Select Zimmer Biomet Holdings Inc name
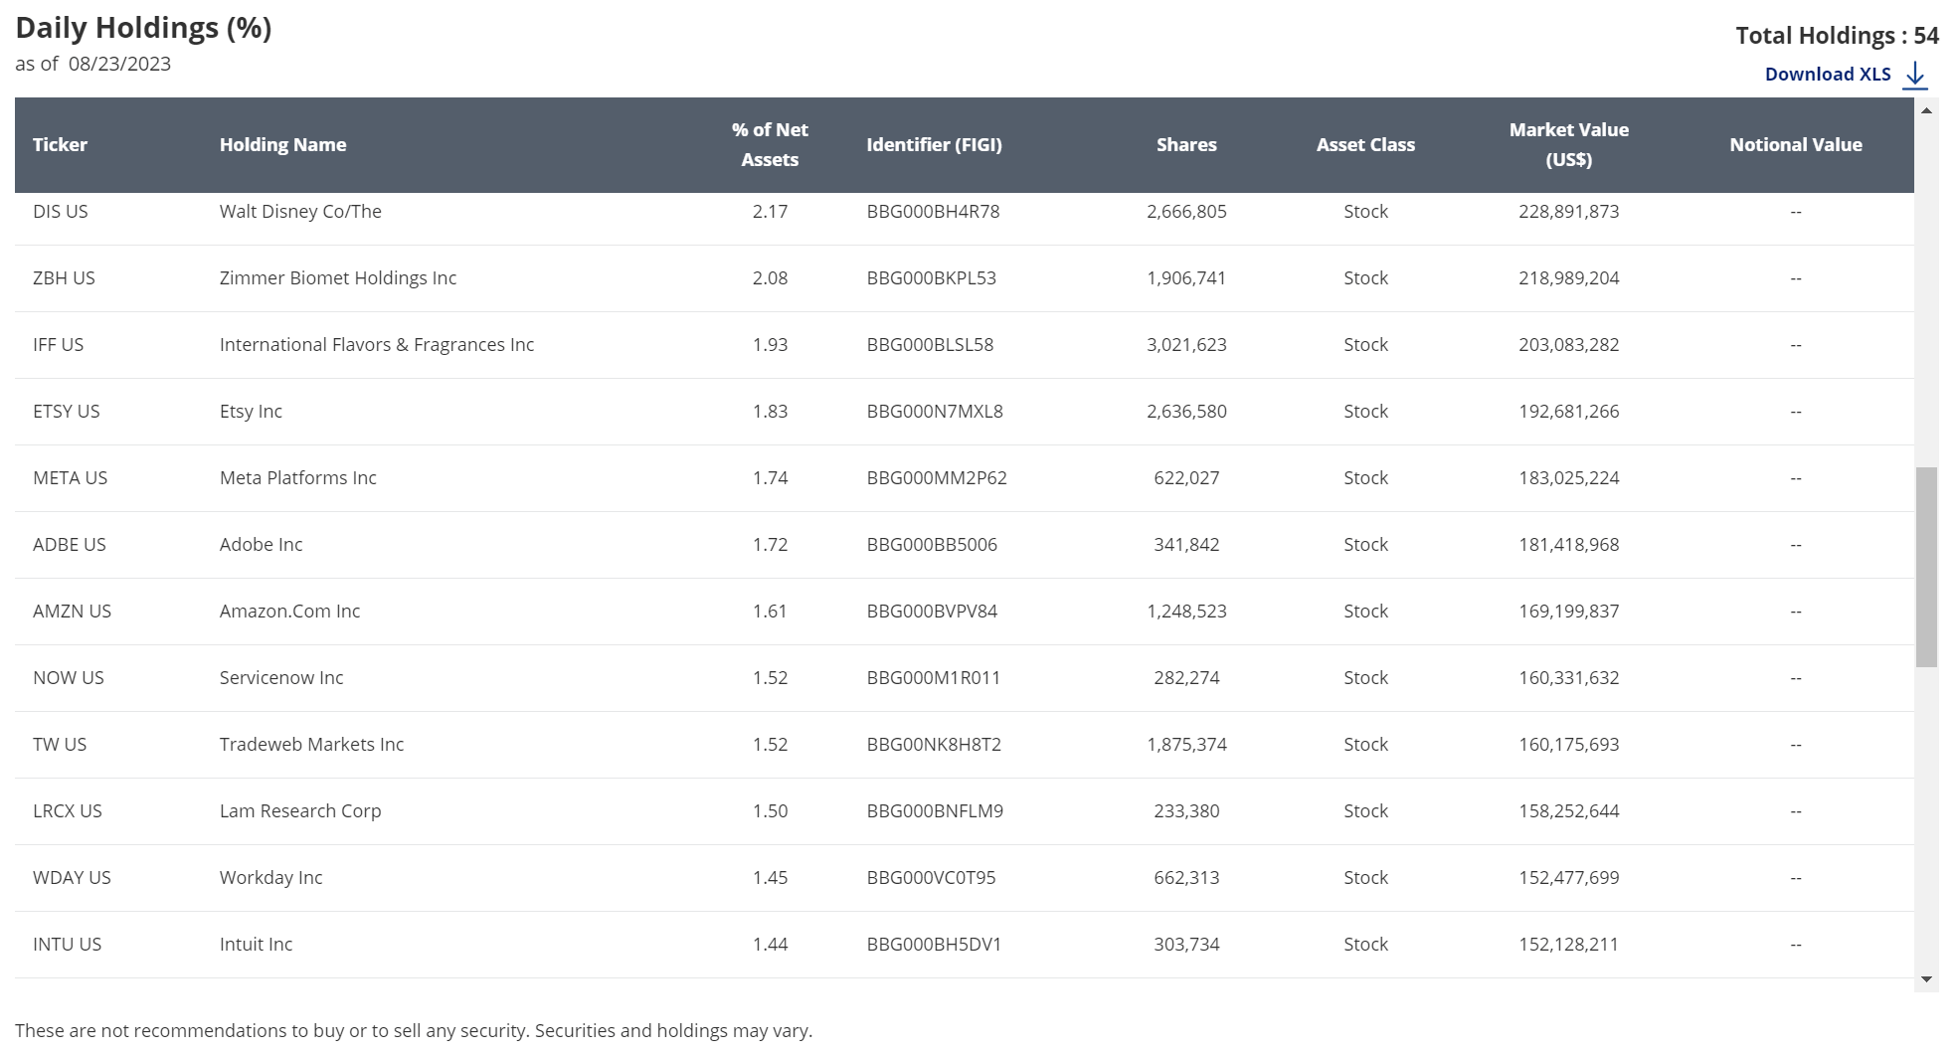1959x1055 pixels. 338,278
